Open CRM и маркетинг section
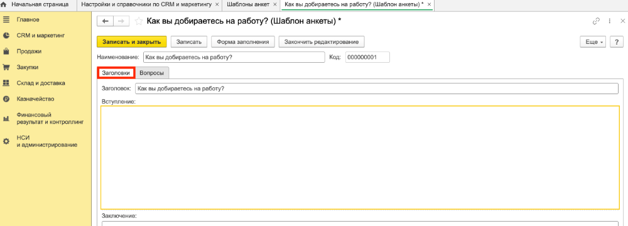Screen dimensions: 628x226 point(40,35)
